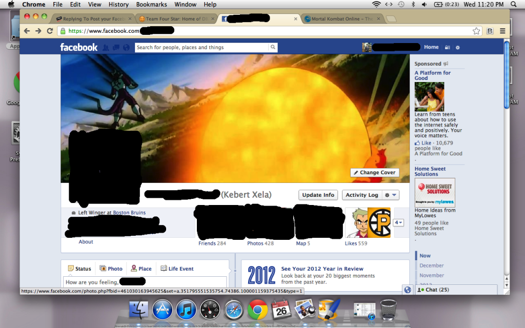525x328 pixels.
Task: Open the friend requests icon
Action: (106, 48)
